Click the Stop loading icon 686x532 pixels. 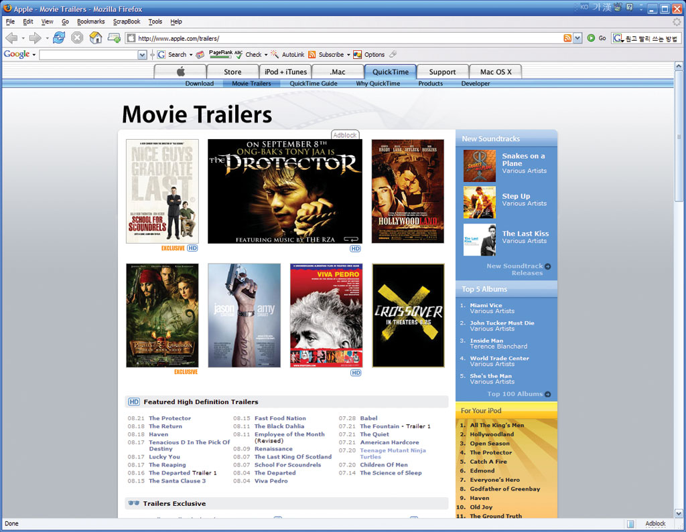77,37
